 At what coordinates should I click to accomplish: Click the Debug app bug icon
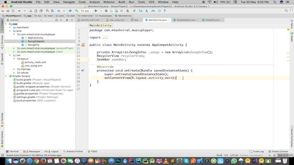click(x=106, y=11)
